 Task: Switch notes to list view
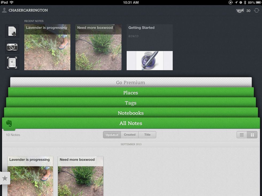(x=241, y=135)
